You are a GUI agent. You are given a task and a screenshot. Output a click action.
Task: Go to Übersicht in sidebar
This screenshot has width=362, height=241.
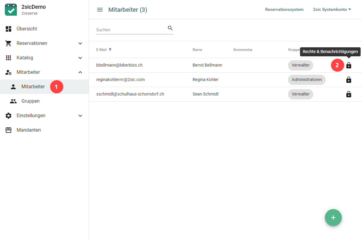pyautogui.click(x=27, y=29)
